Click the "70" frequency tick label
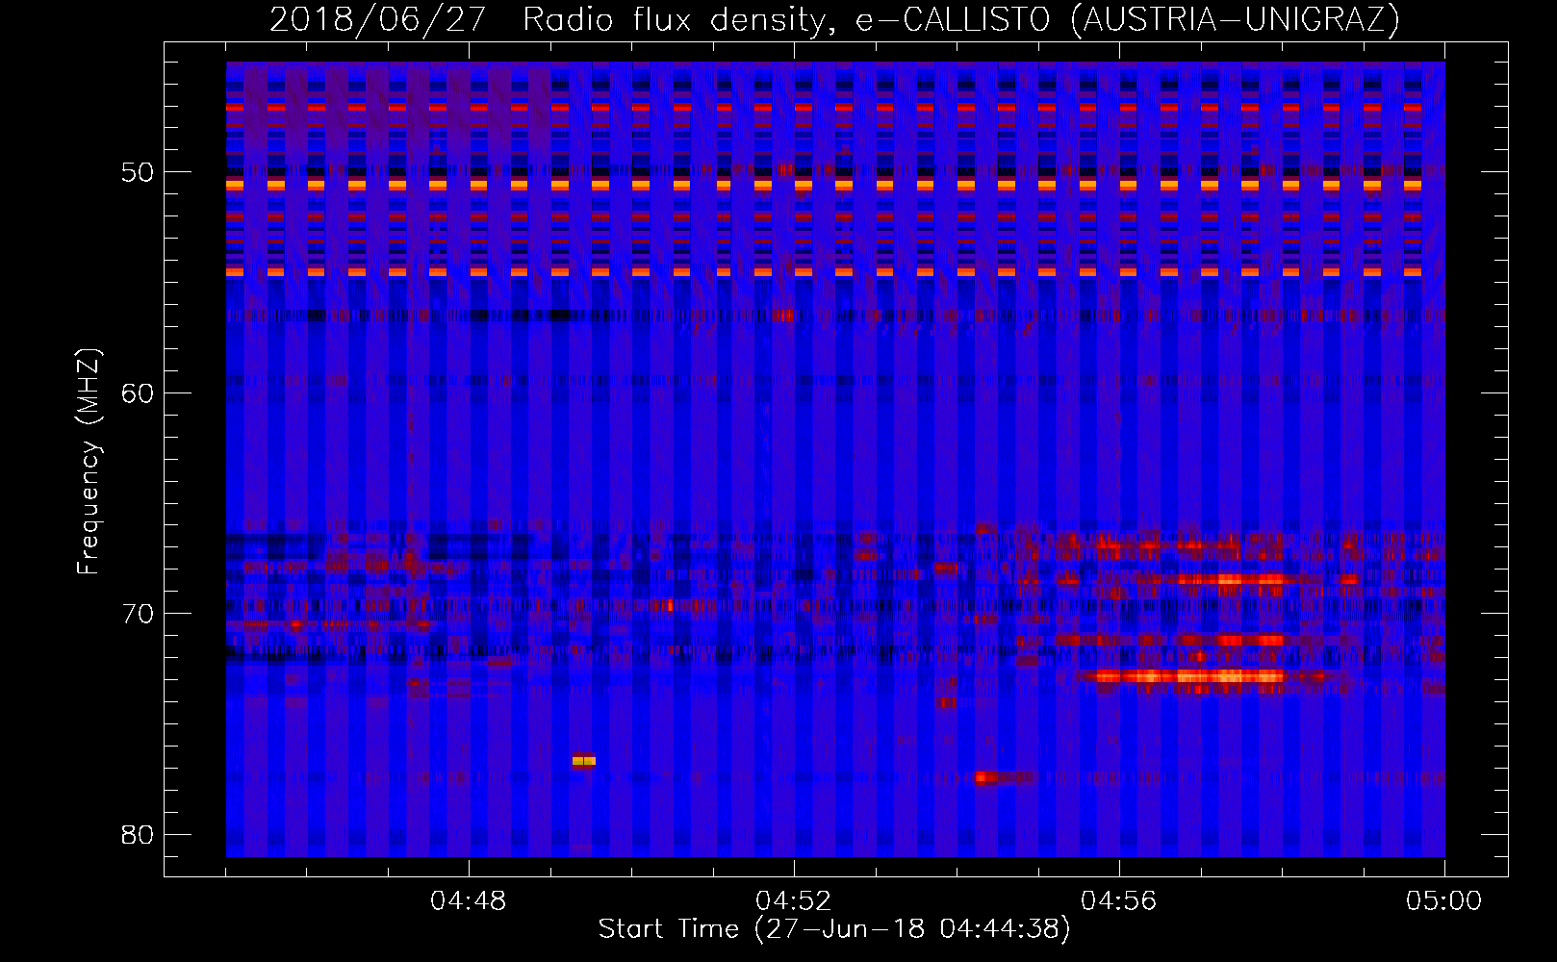The width and height of the screenshot is (1557, 962). point(138,614)
